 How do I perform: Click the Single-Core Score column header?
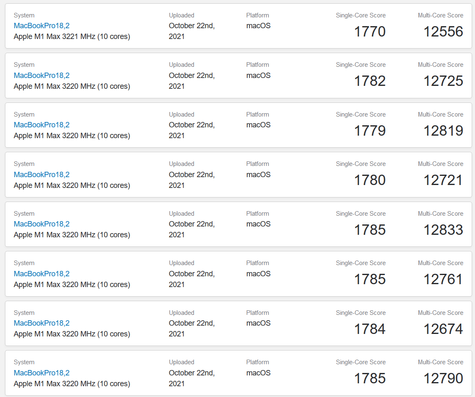pos(360,15)
